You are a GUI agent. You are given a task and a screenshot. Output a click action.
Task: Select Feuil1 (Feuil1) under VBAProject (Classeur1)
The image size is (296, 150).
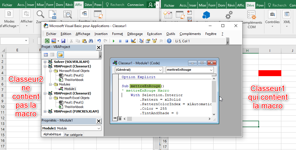[x=74, y=75]
